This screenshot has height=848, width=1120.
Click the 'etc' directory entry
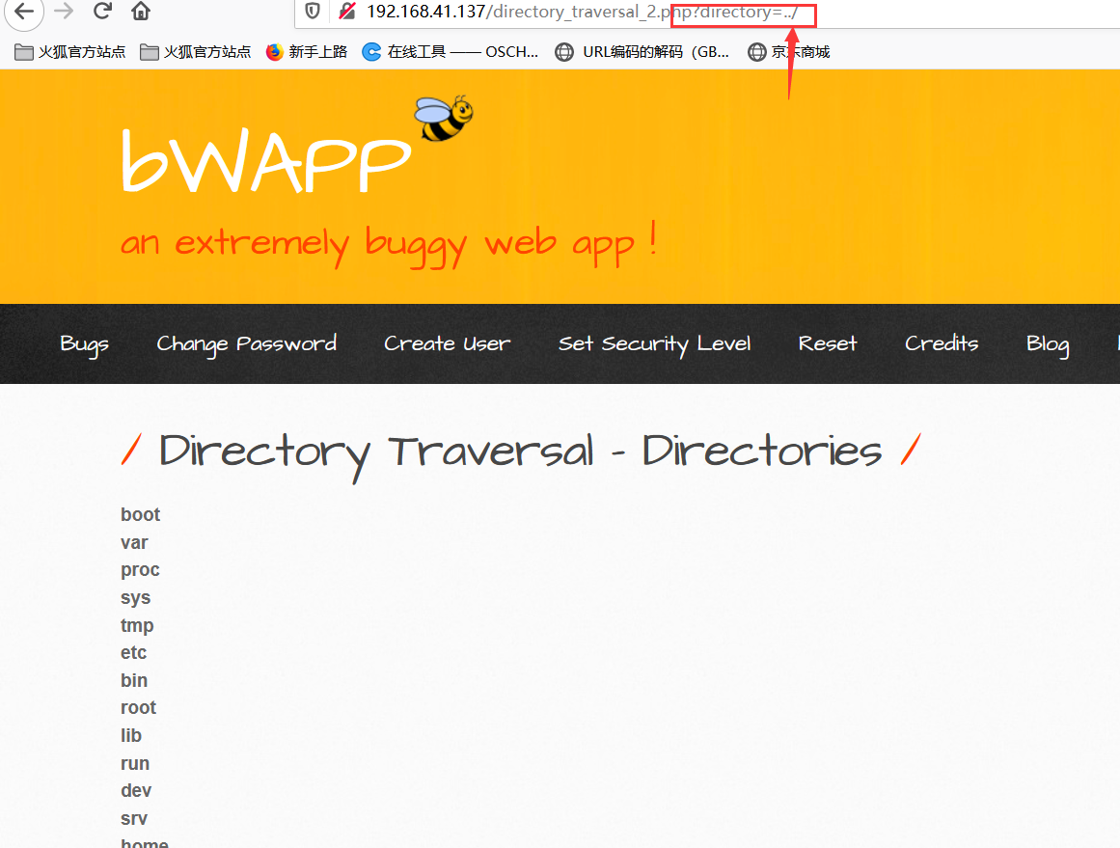133,652
